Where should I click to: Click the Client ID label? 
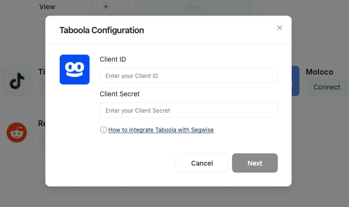click(x=113, y=59)
